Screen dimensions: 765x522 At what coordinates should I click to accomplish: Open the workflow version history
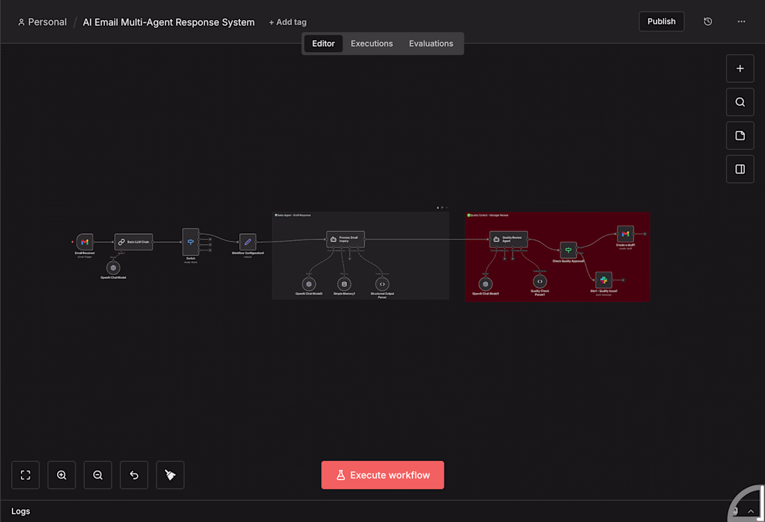(x=708, y=22)
